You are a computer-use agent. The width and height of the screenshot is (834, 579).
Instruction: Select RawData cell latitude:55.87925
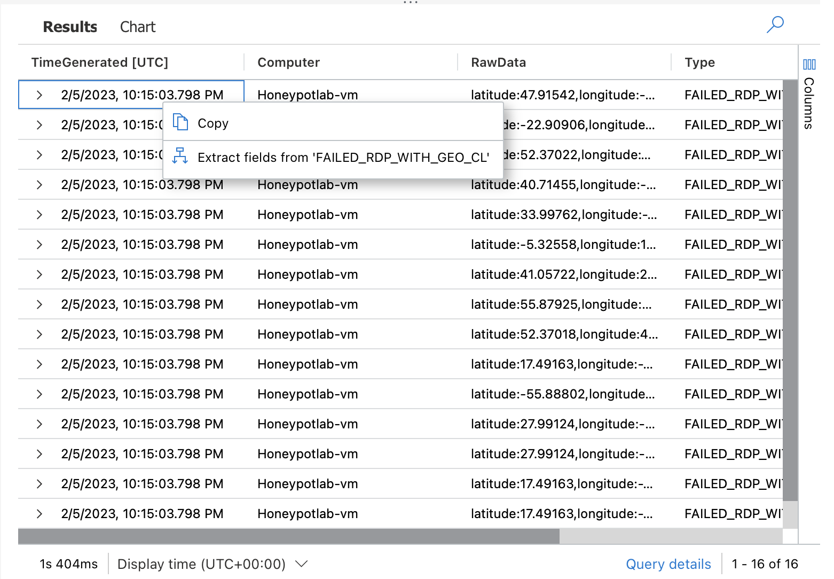coord(564,304)
